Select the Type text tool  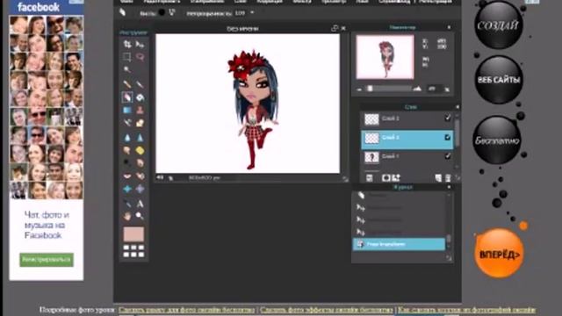click(140, 204)
